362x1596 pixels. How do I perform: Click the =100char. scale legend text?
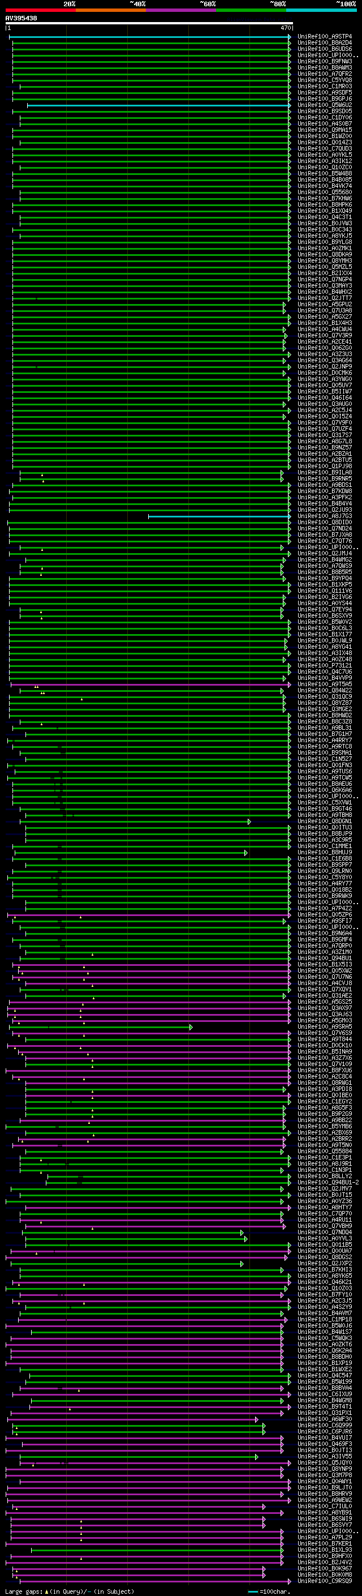coord(274,1591)
